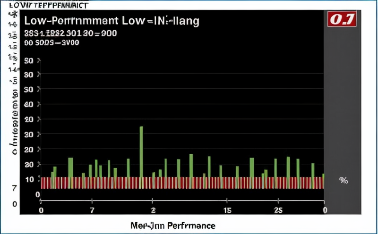The width and height of the screenshot is (378, 234).
Task: Select the tallest green bar in chart
Action: [141, 151]
